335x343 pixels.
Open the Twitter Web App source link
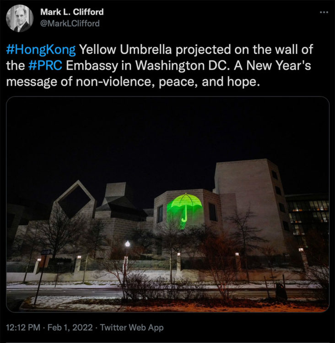click(x=132, y=327)
